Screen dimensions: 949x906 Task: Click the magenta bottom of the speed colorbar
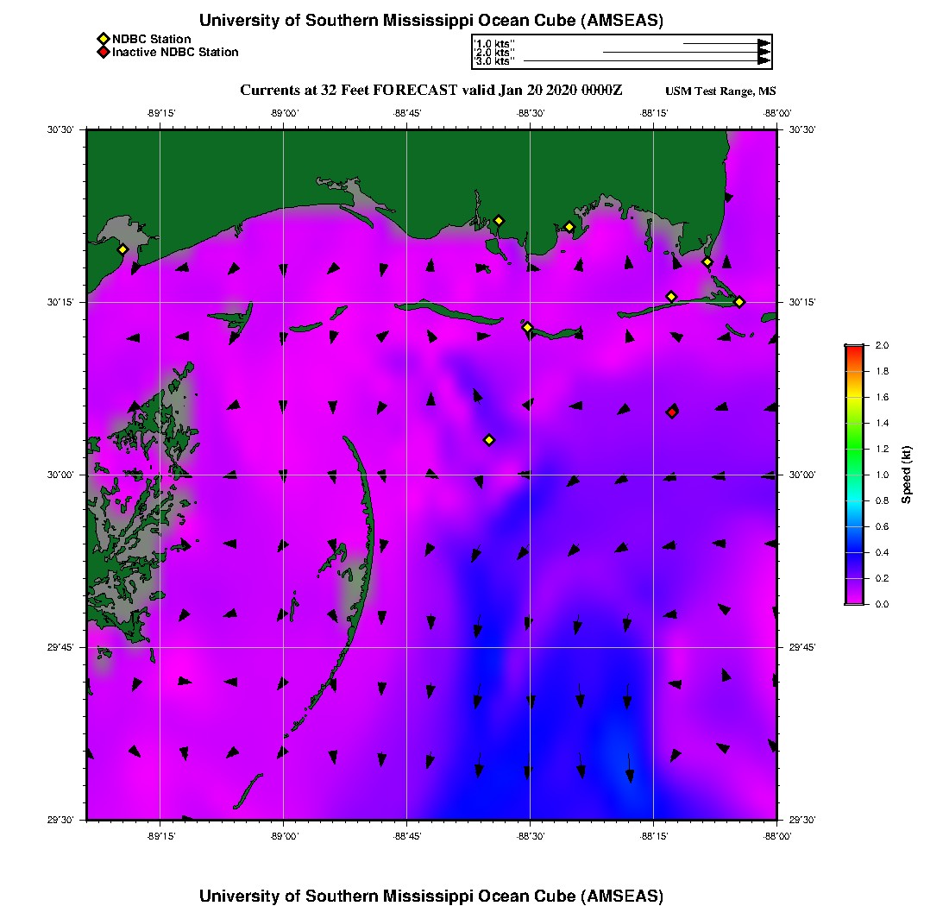pos(854,598)
